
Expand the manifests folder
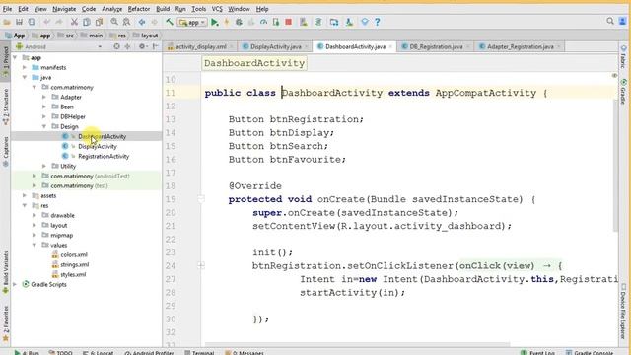[x=25, y=67]
